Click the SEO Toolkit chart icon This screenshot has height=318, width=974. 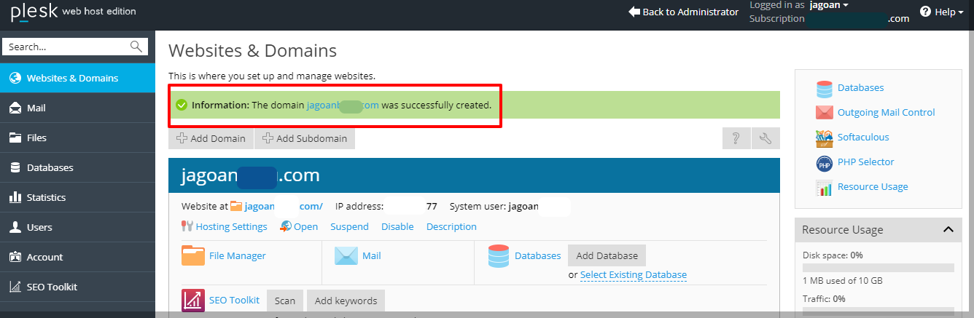pos(193,300)
